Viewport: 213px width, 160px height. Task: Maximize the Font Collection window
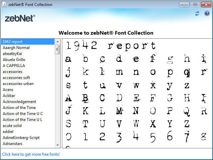point(195,5)
